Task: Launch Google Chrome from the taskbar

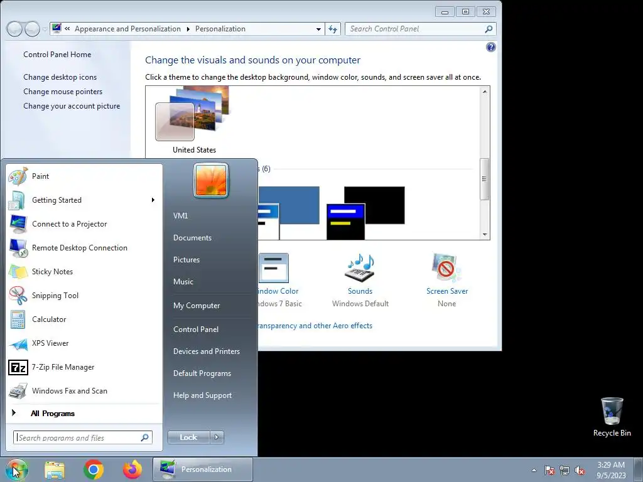Action: pyautogui.click(x=94, y=469)
